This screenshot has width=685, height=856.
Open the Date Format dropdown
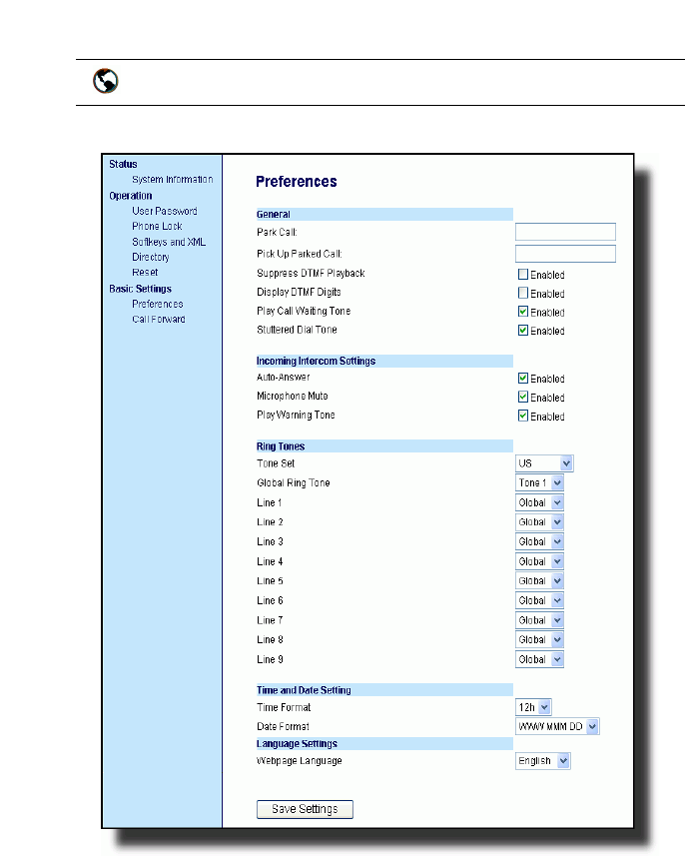(x=557, y=726)
